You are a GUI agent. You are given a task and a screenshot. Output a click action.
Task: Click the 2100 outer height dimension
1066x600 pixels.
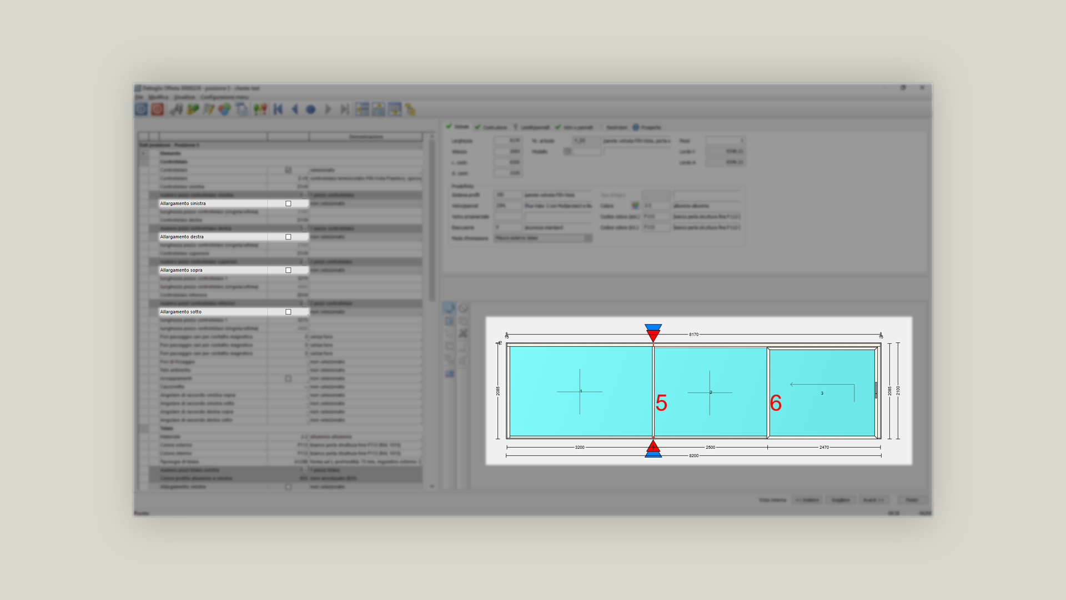898,391
